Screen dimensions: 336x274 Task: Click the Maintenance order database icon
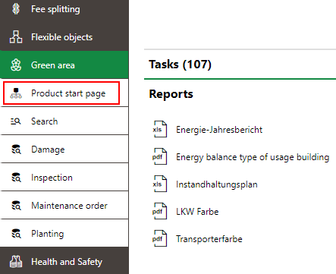point(16,206)
